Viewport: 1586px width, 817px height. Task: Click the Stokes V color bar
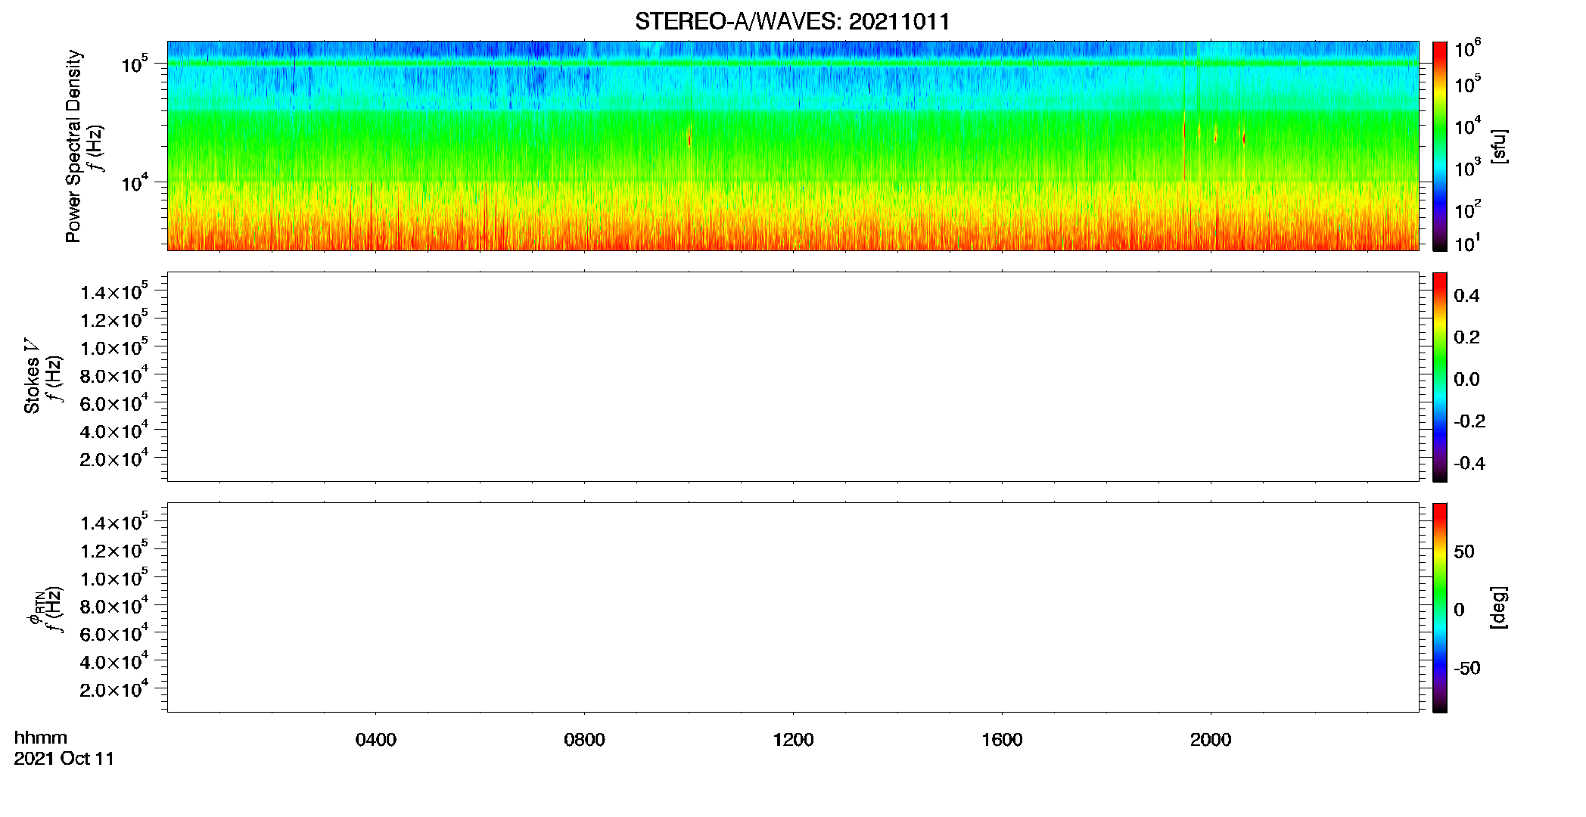pyautogui.click(x=1440, y=377)
